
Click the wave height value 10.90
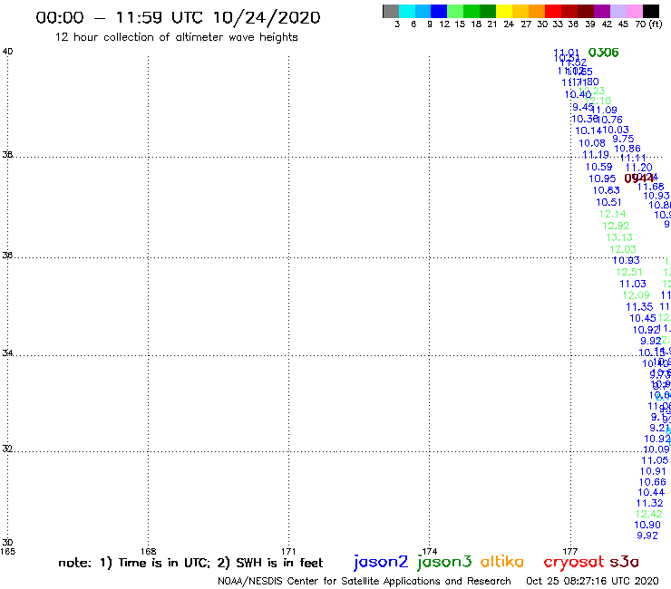pos(647,525)
